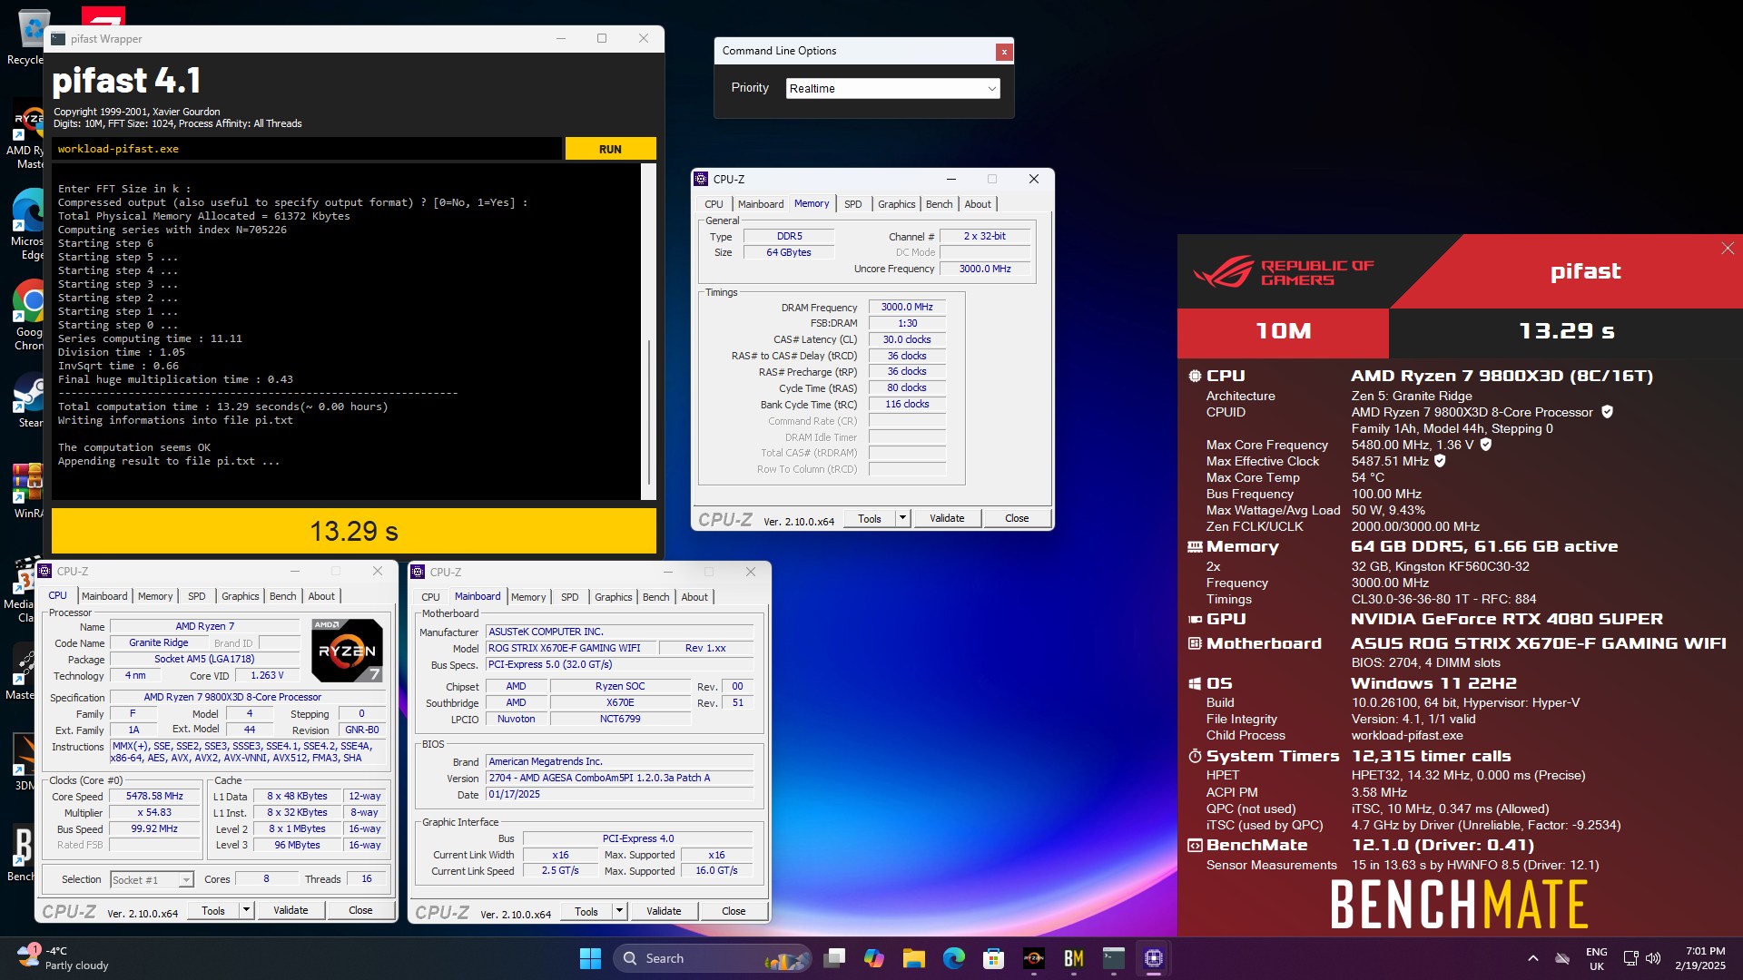Click the yellow RUN button in pifast
The height and width of the screenshot is (980, 1743).
[610, 149]
